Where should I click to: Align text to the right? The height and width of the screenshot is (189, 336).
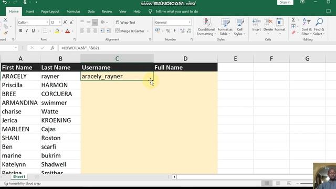click(94, 31)
